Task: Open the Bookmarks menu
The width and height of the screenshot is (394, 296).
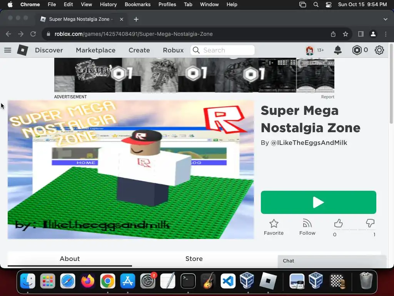Action: coord(137,5)
